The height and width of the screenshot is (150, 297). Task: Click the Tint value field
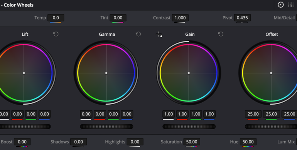(x=118, y=18)
